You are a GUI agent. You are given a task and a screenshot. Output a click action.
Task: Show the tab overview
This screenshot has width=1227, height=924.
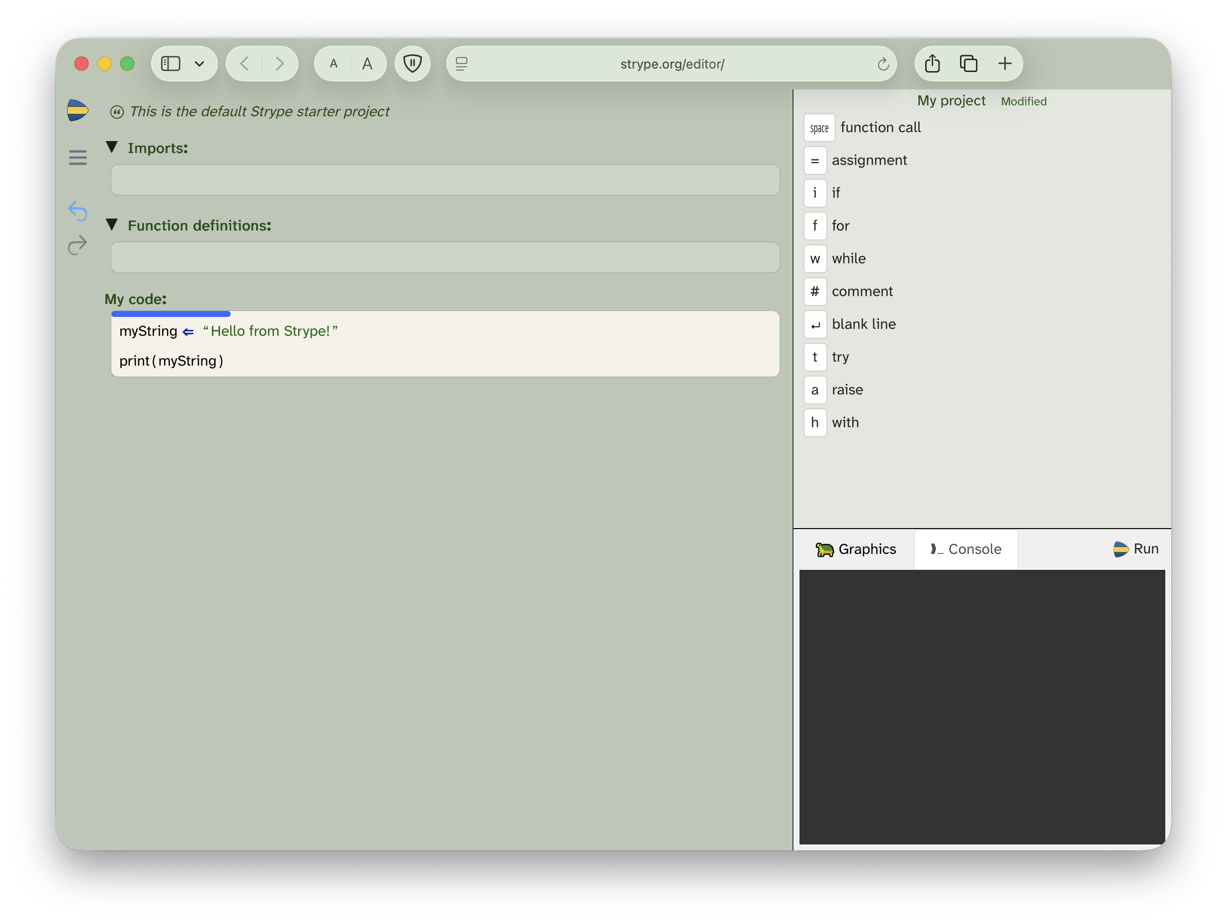point(968,64)
